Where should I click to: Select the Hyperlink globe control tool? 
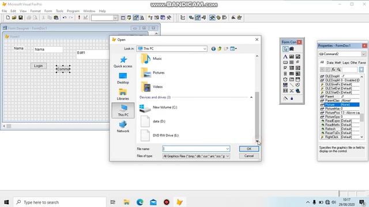pyautogui.click(x=298, y=91)
